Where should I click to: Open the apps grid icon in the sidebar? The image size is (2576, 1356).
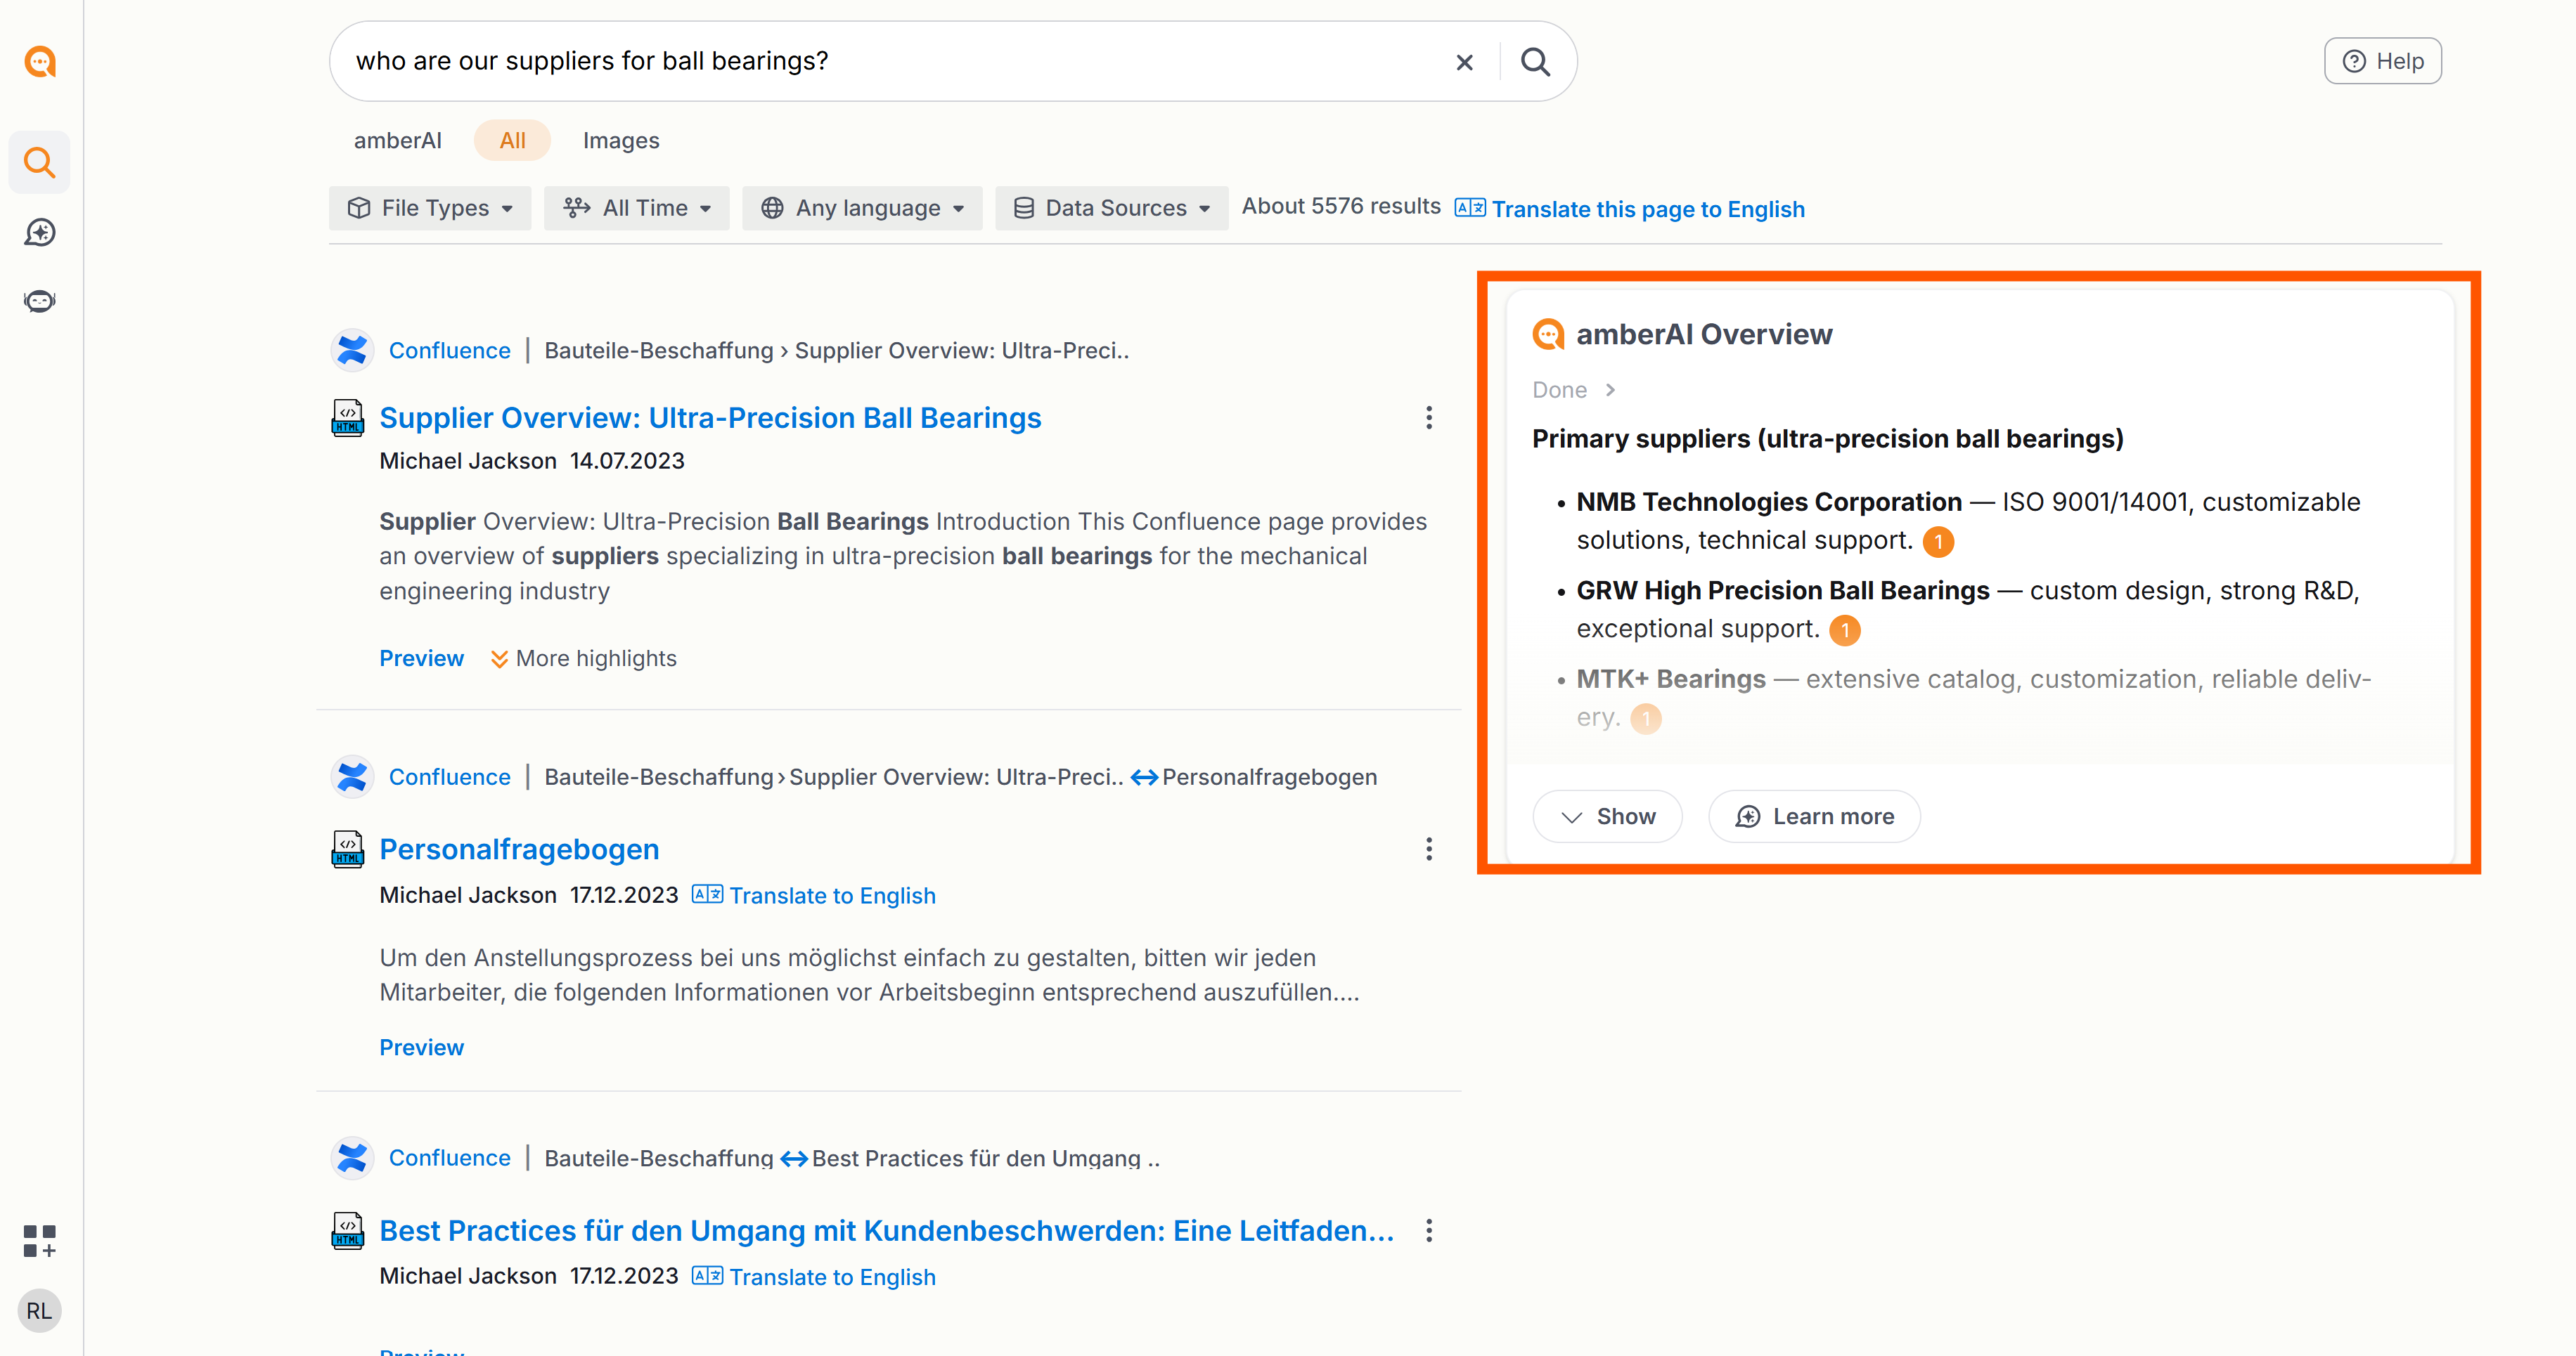40,1241
